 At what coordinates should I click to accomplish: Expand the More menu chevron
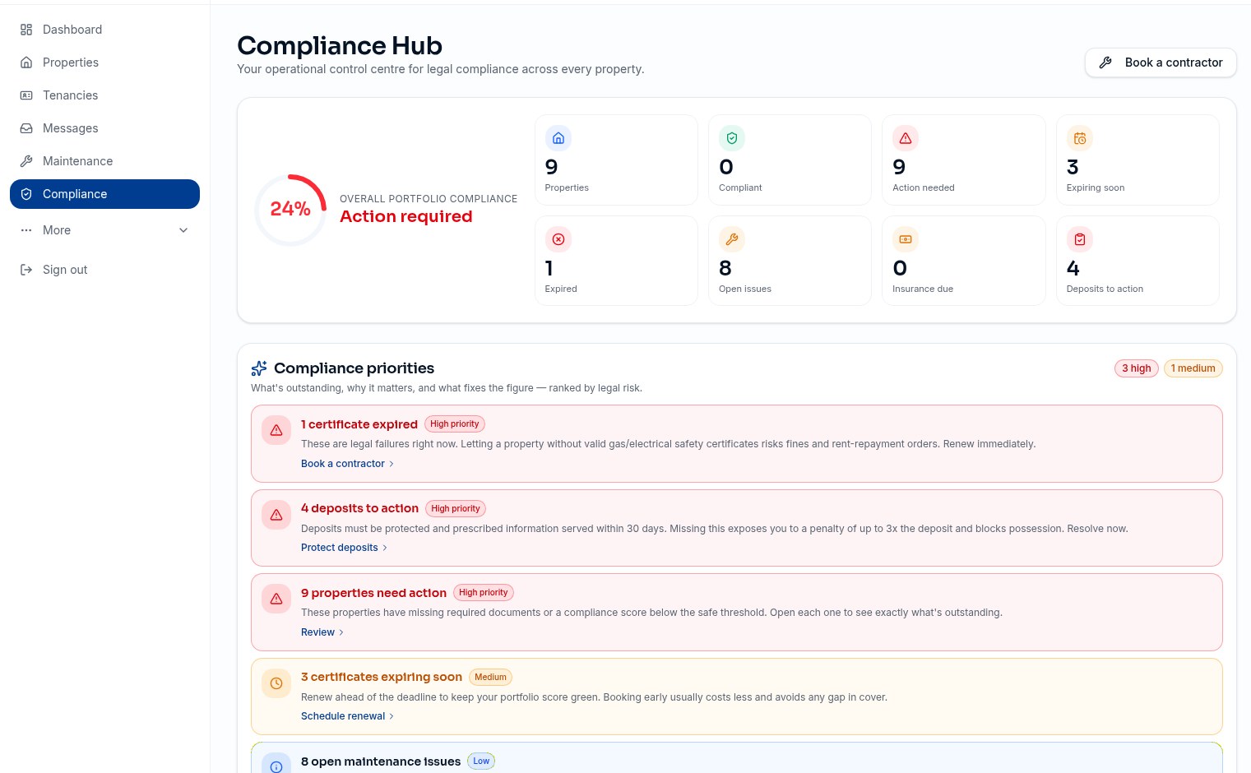coord(183,230)
